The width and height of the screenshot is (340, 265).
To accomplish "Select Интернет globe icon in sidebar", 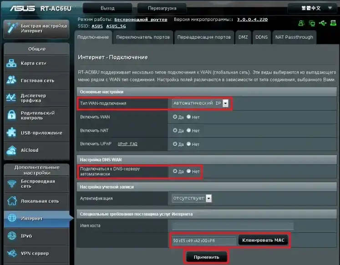I will (12, 218).
